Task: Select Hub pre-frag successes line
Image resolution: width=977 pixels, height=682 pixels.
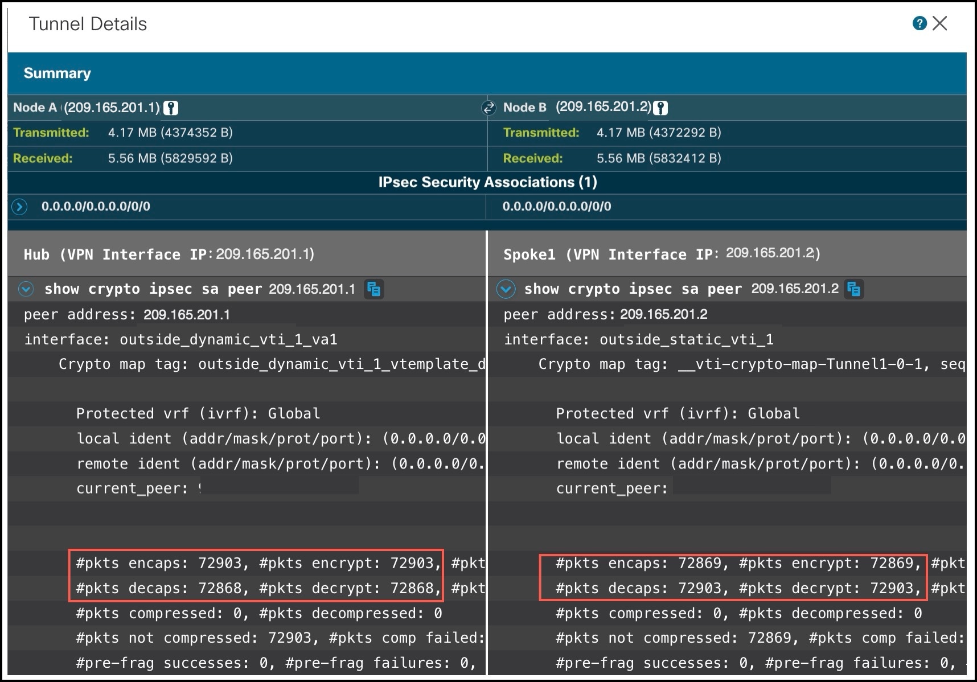Action: tap(276, 663)
